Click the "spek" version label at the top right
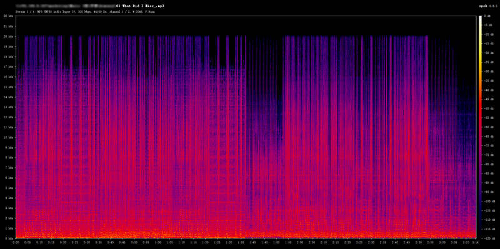Screen dimensions: 500x249 pyautogui.click(x=487, y=6)
